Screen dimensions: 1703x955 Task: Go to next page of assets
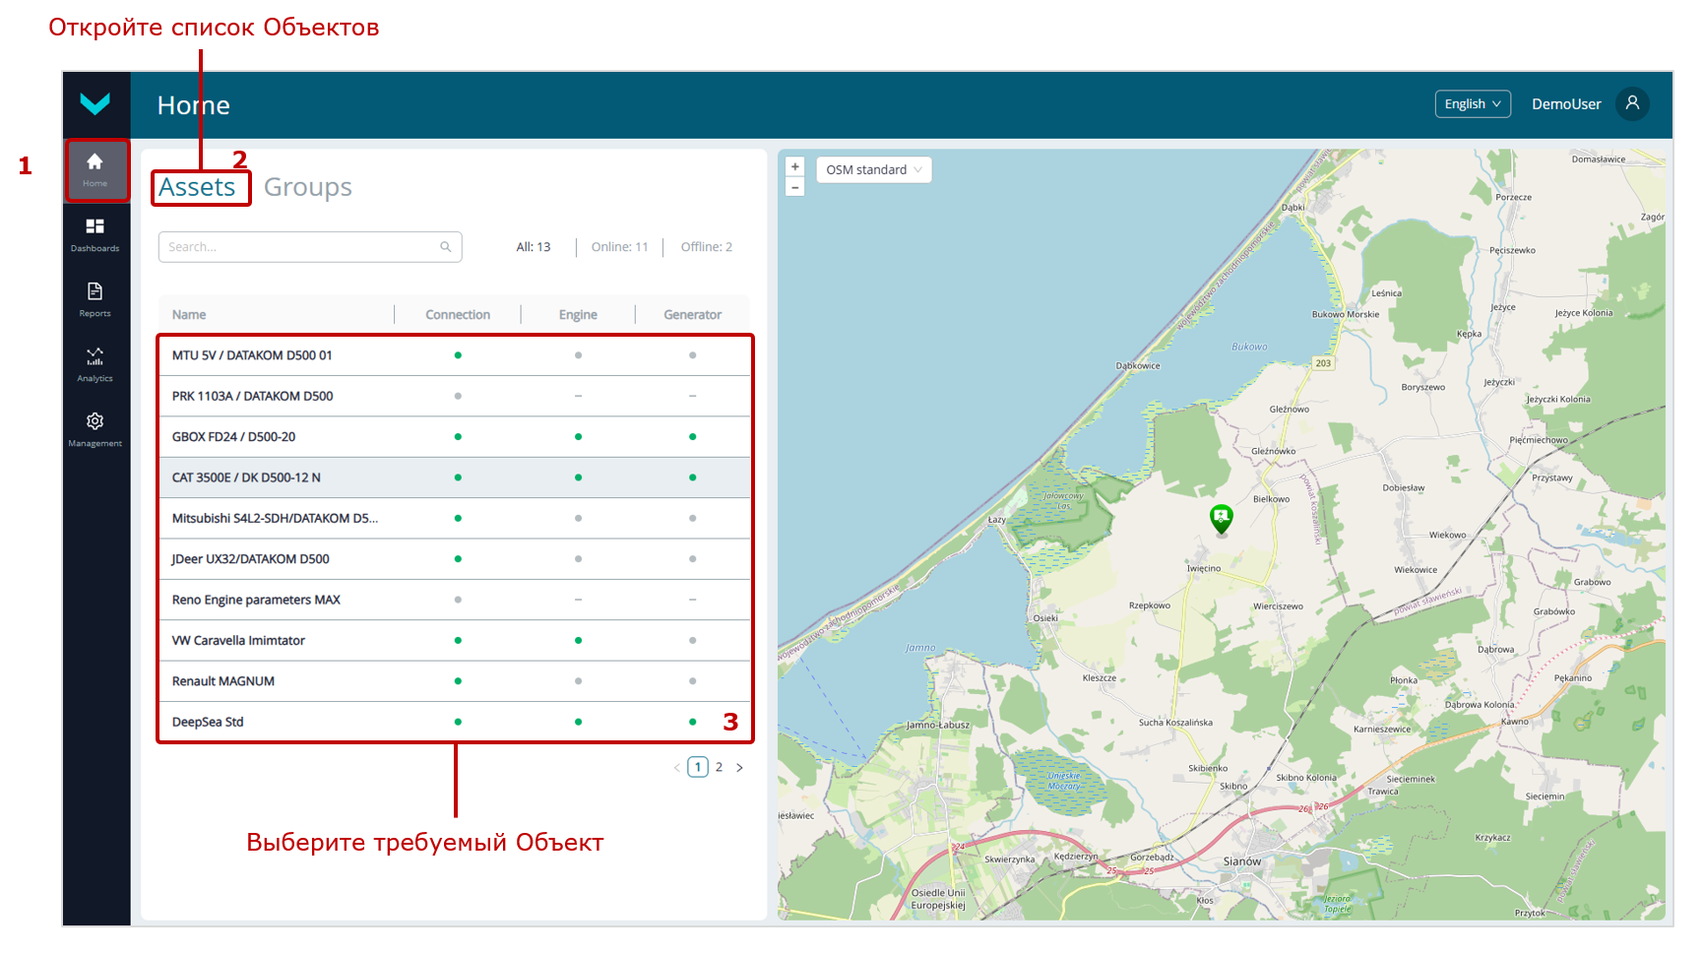(x=739, y=768)
